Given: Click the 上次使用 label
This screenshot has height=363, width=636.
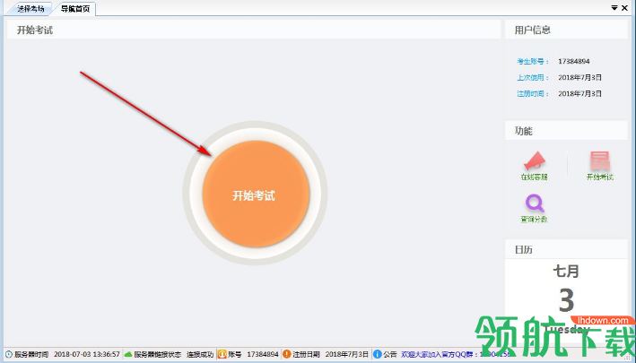Looking at the screenshot, I should 533,77.
